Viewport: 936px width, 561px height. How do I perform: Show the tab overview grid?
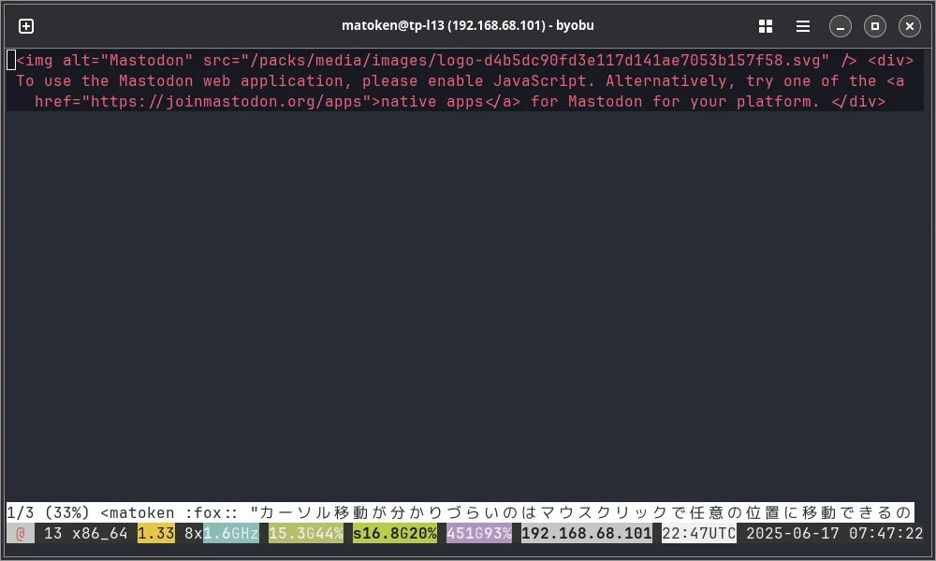[x=766, y=26]
